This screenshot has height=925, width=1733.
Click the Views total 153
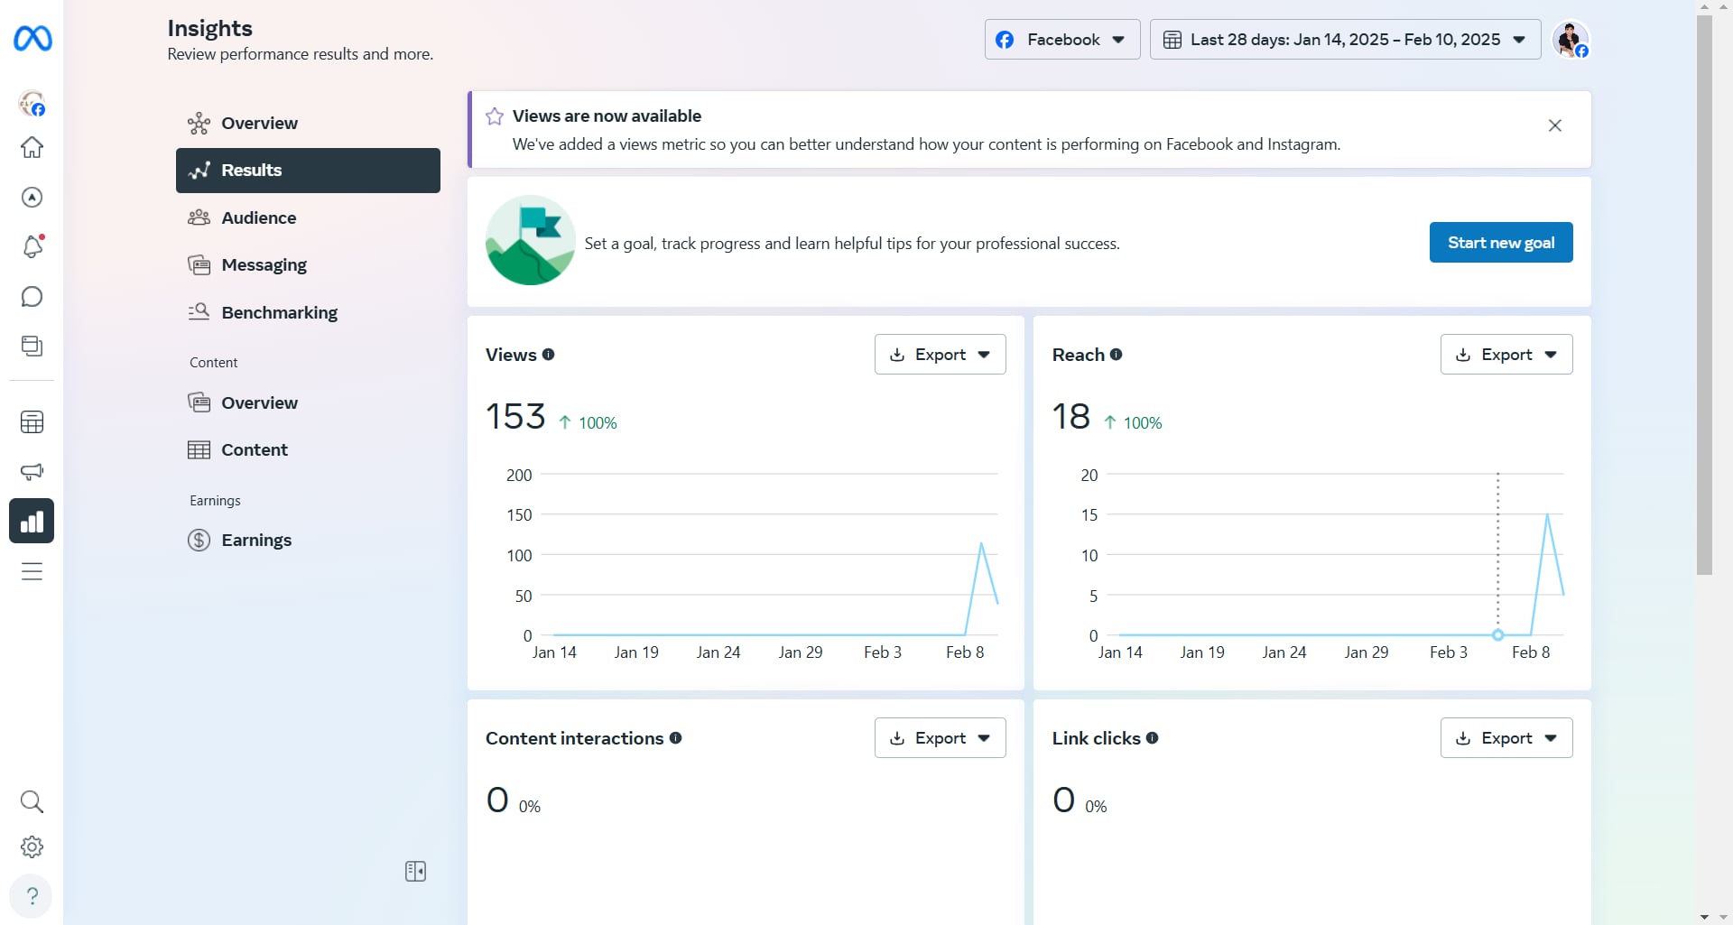[x=515, y=417]
